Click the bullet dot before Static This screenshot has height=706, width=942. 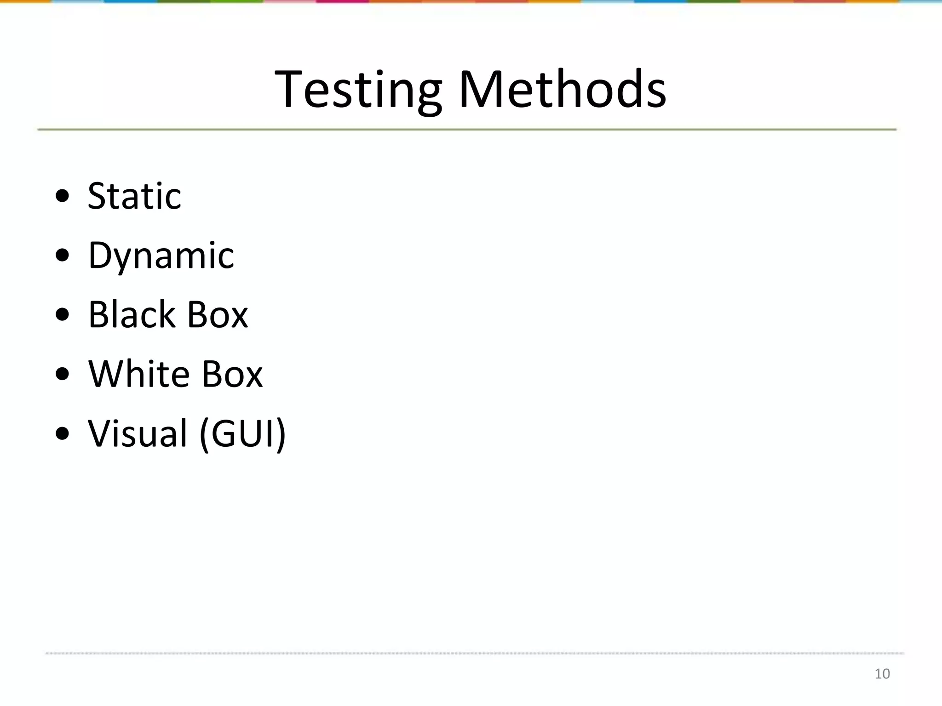click(62, 196)
